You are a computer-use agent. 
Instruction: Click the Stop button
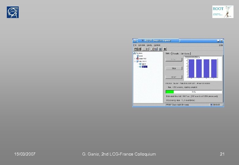pyautogui.click(x=174, y=68)
